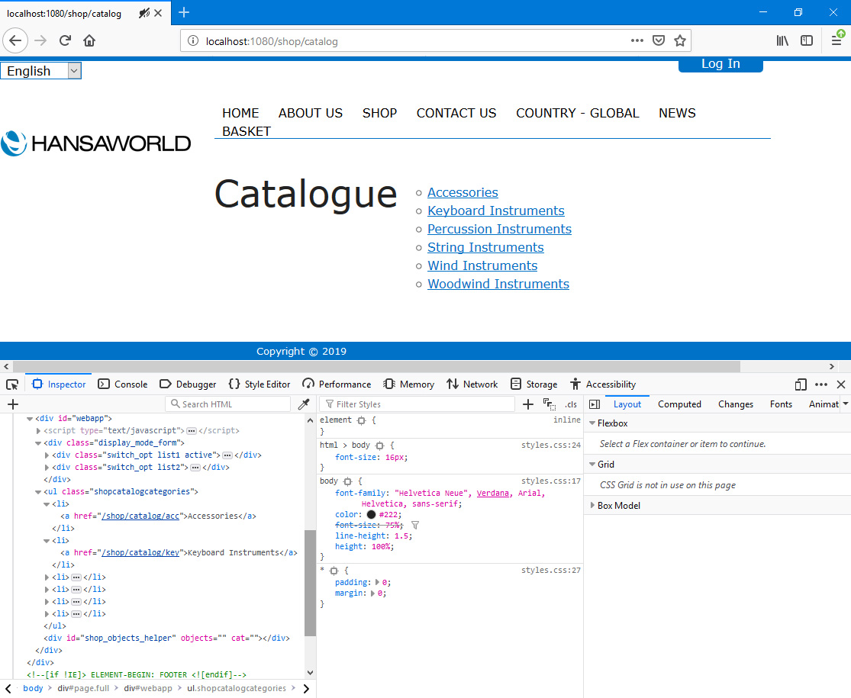The height and width of the screenshot is (698, 851).
Task: Click the page's horizontal scrollbar
Action: pyautogui.click(x=377, y=367)
